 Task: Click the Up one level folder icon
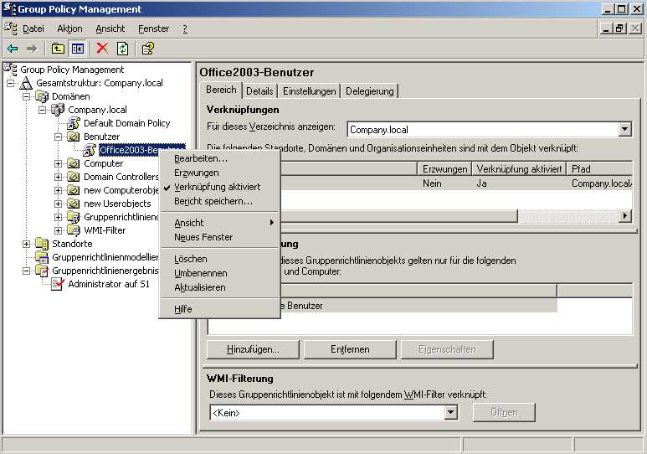(58, 49)
